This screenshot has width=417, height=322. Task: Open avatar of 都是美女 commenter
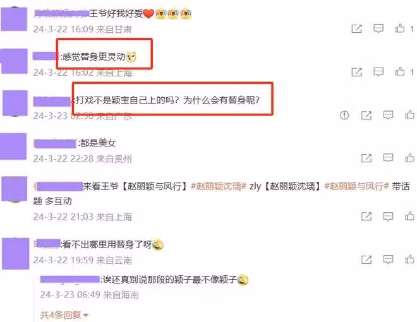pos(13,146)
